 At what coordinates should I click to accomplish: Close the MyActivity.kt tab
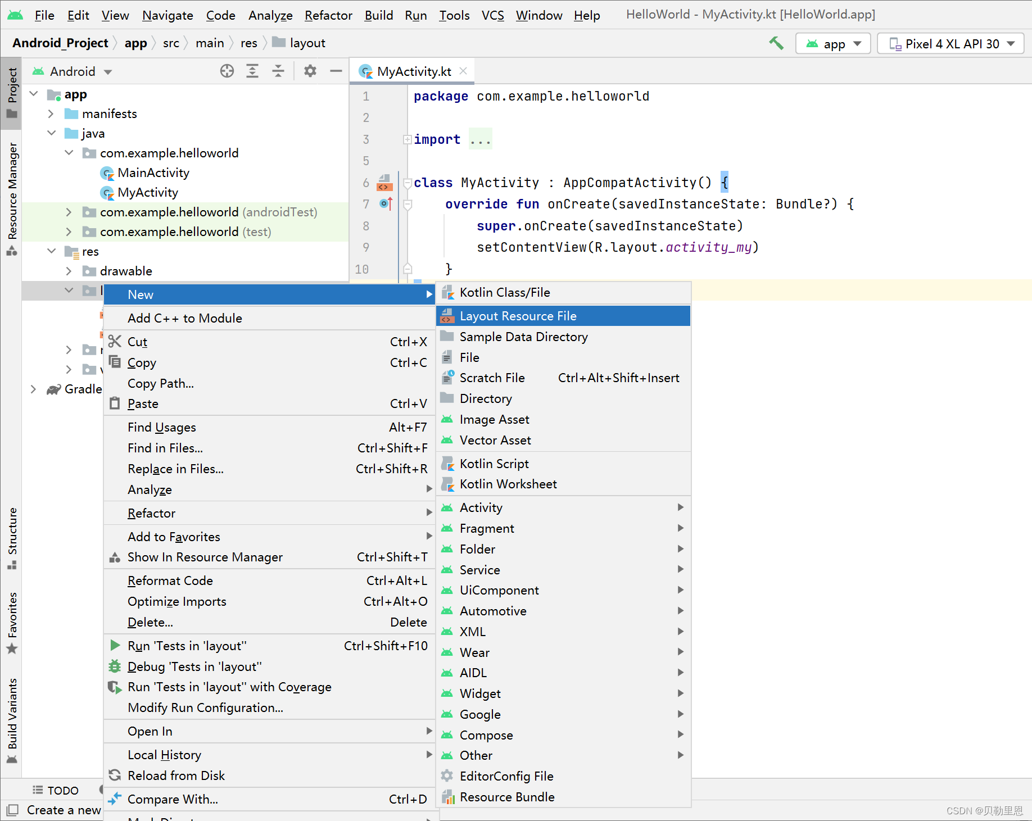coord(463,71)
